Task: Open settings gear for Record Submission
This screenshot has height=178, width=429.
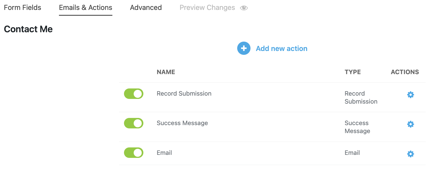Action: pos(410,95)
